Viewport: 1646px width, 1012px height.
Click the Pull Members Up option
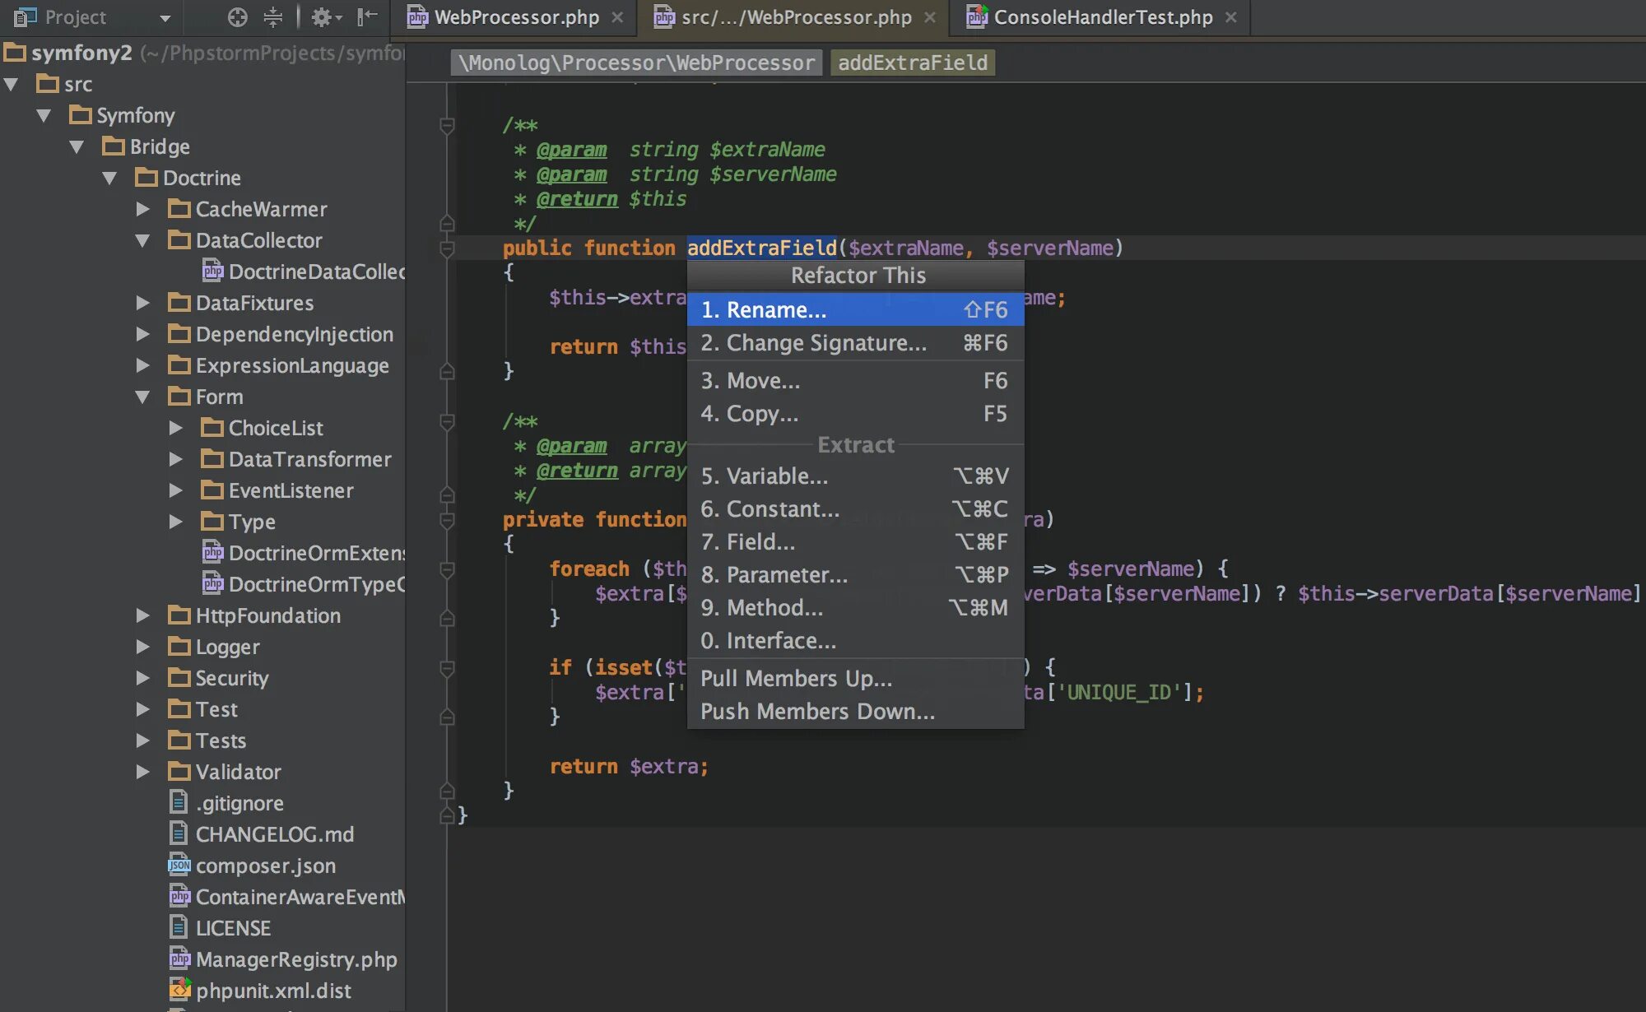tap(795, 677)
